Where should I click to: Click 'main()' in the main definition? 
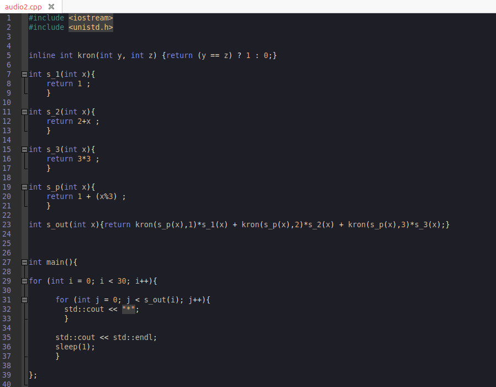pos(60,263)
